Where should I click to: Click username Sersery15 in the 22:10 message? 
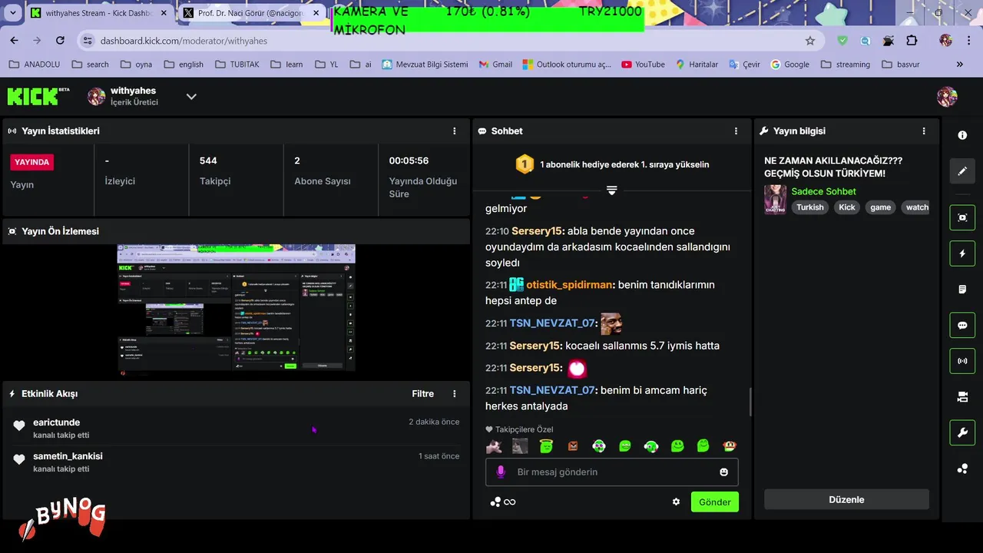tap(538, 231)
